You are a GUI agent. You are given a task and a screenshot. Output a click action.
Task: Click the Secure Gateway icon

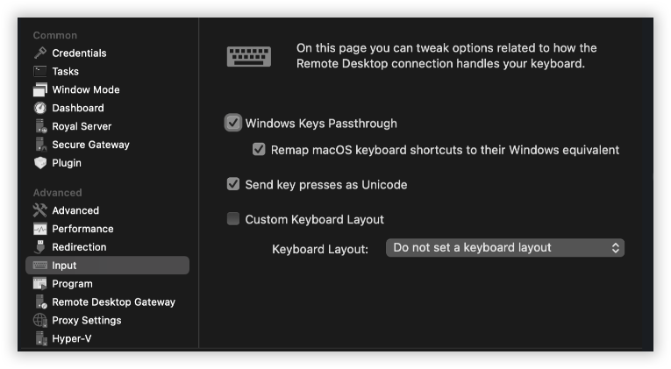(x=40, y=145)
